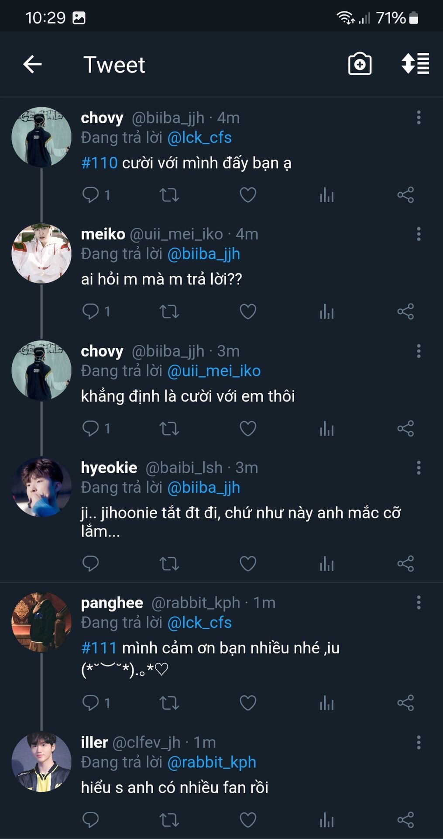Screen dimensions: 443x839
Task: Open overflow menu on hyeokie's tweet
Action: pos(419,468)
